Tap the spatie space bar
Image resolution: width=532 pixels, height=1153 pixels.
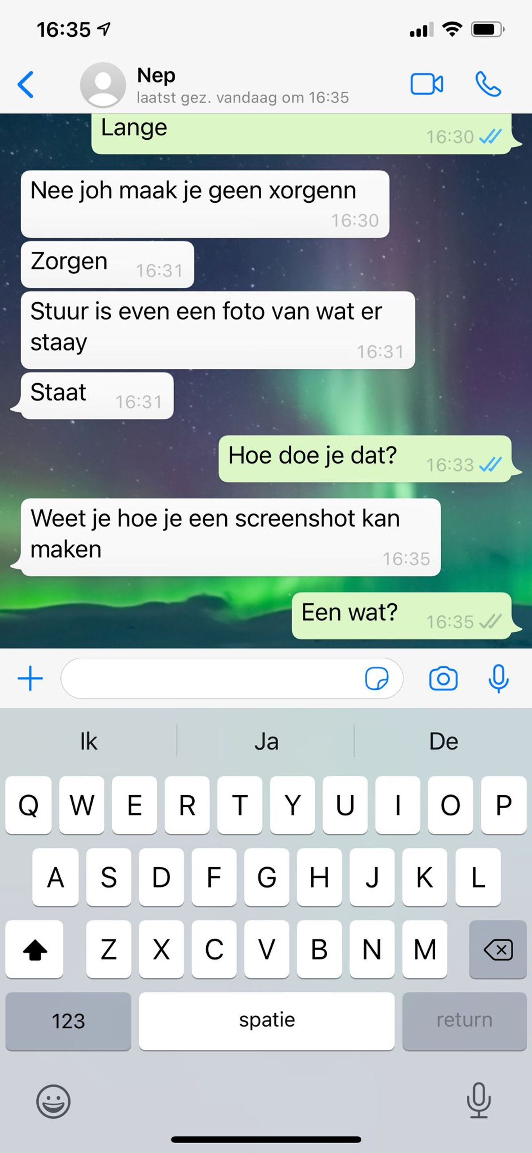point(266,1021)
